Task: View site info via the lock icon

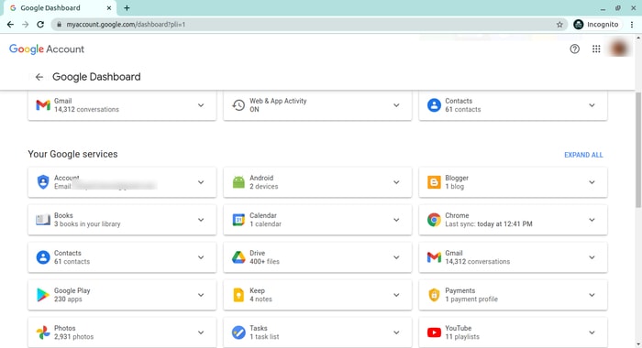Action: point(59,25)
